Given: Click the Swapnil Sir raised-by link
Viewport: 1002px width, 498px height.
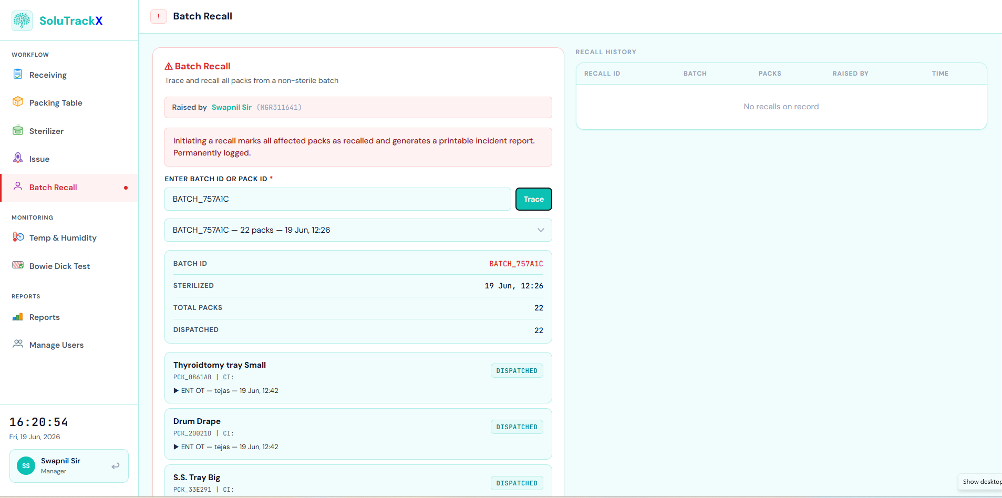Looking at the screenshot, I should point(232,107).
